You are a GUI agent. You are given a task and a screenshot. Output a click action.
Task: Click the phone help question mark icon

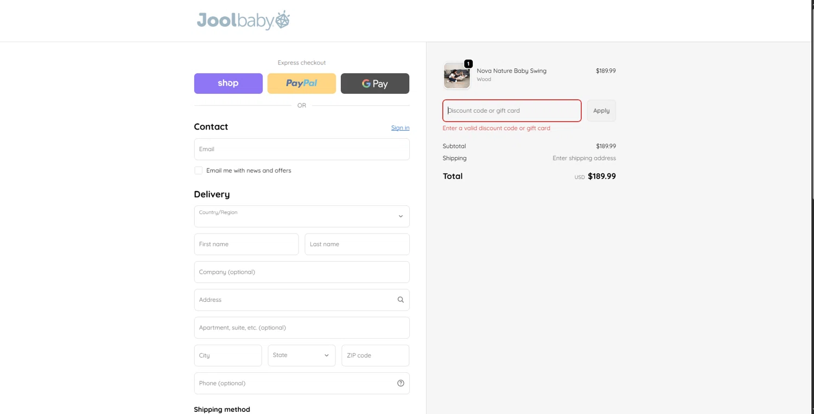400,383
